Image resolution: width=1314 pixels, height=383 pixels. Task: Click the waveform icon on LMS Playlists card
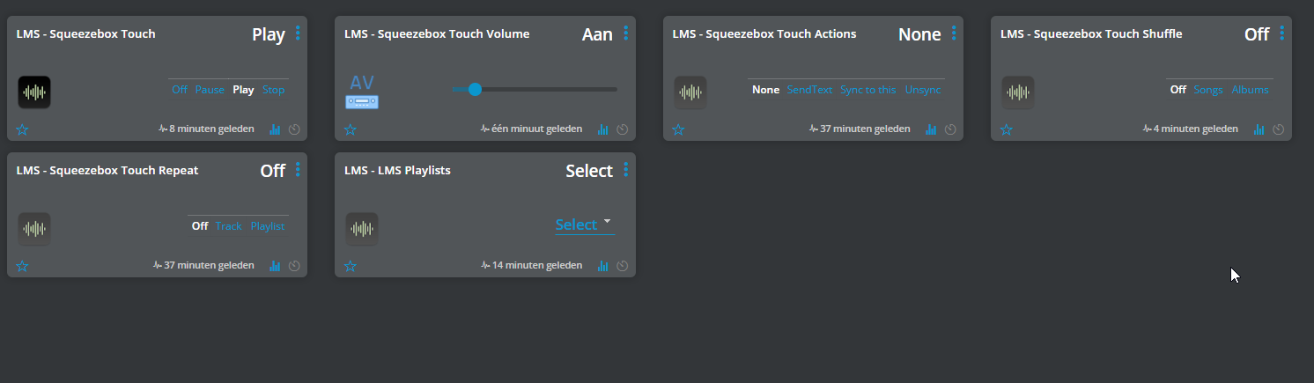coord(362,229)
